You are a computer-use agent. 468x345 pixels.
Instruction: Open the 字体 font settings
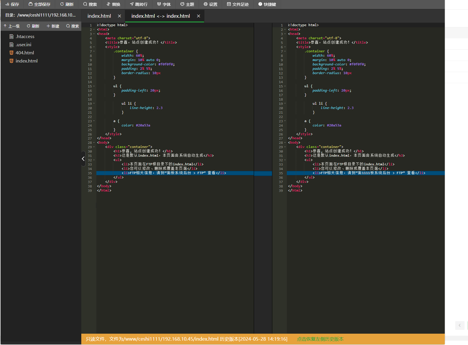pyautogui.click(x=164, y=4)
